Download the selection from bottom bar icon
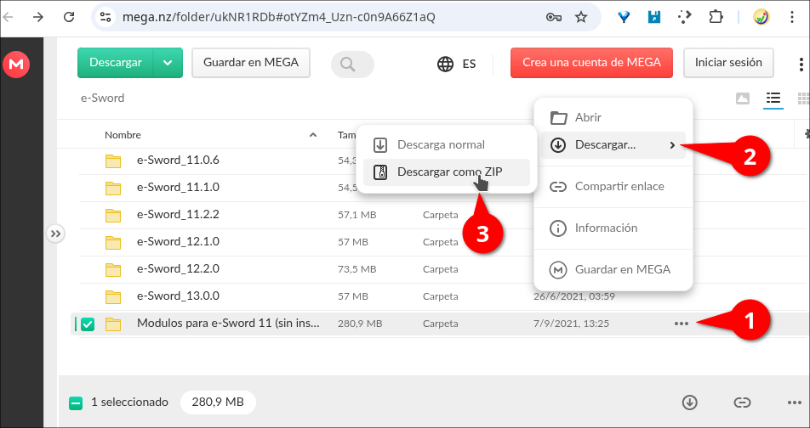The image size is (810, 428). 690,403
